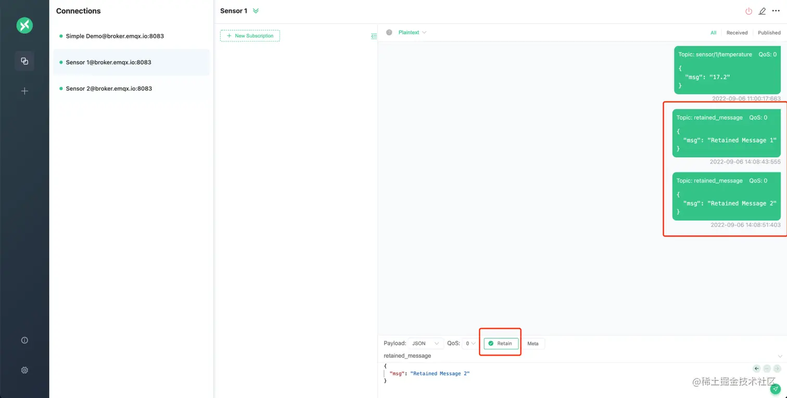Click the previous payload history arrow
787x398 pixels.
pyautogui.click(x=757, y=368)
